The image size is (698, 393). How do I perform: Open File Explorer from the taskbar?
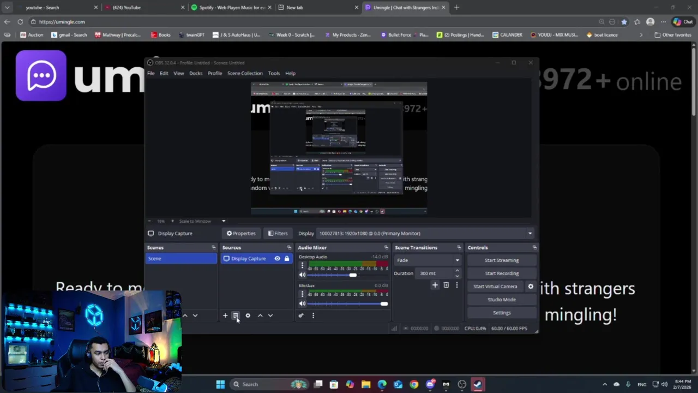coord(366,384)
